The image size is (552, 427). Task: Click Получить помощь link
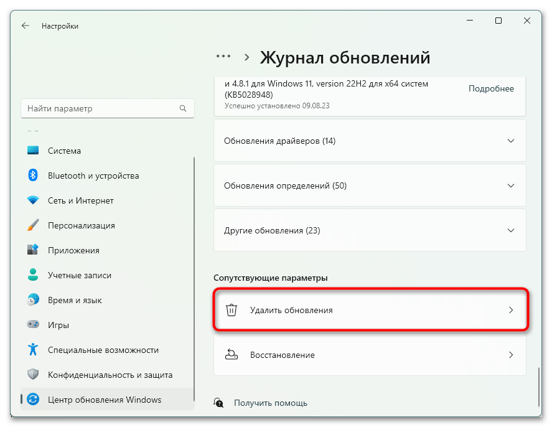click(x=270, y=403)
